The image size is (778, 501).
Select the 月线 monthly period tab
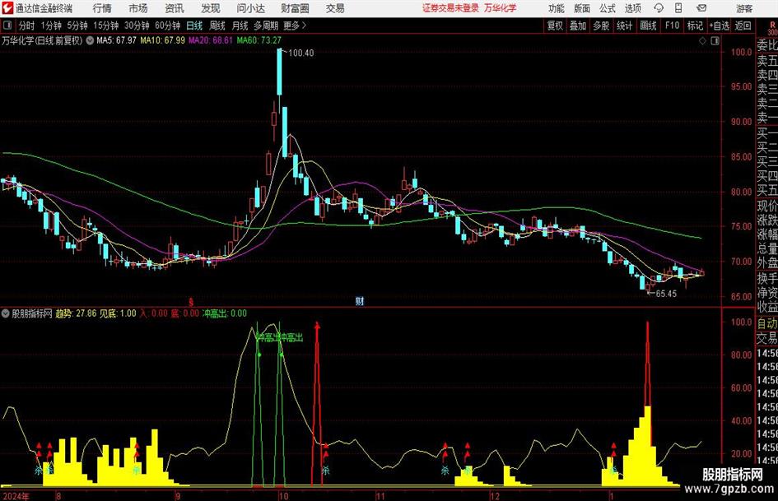coord(240,26)
